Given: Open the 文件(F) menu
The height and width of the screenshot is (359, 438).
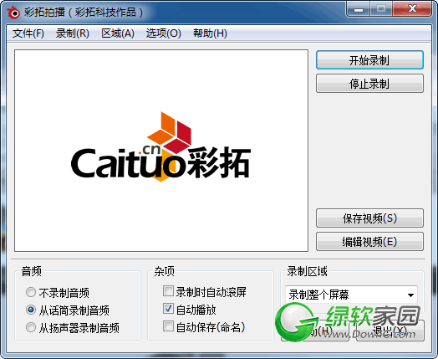Looking at the screenshot, I should click(x=28, y=33).
